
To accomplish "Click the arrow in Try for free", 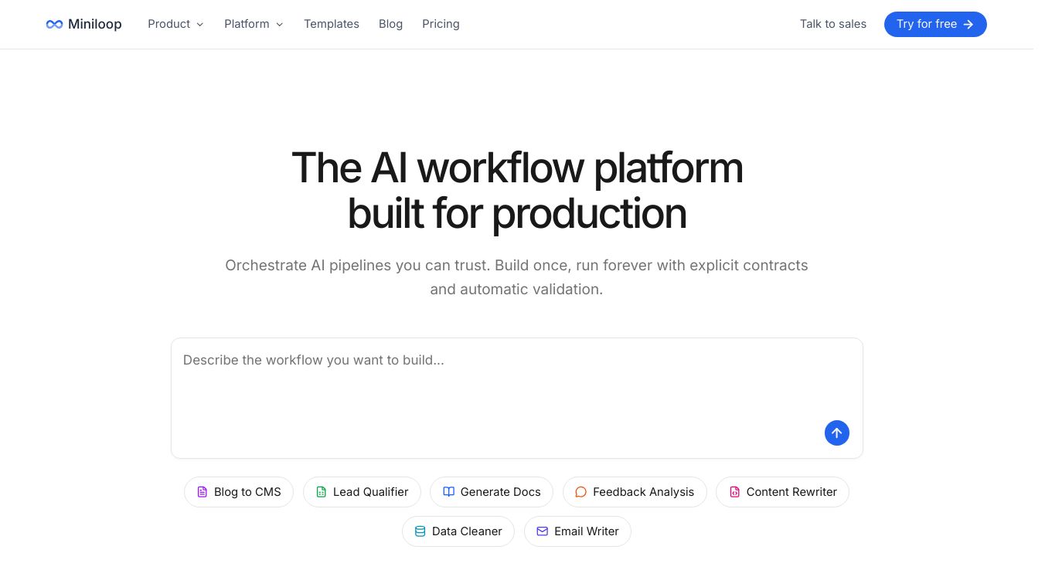I will tap(968, 24).
